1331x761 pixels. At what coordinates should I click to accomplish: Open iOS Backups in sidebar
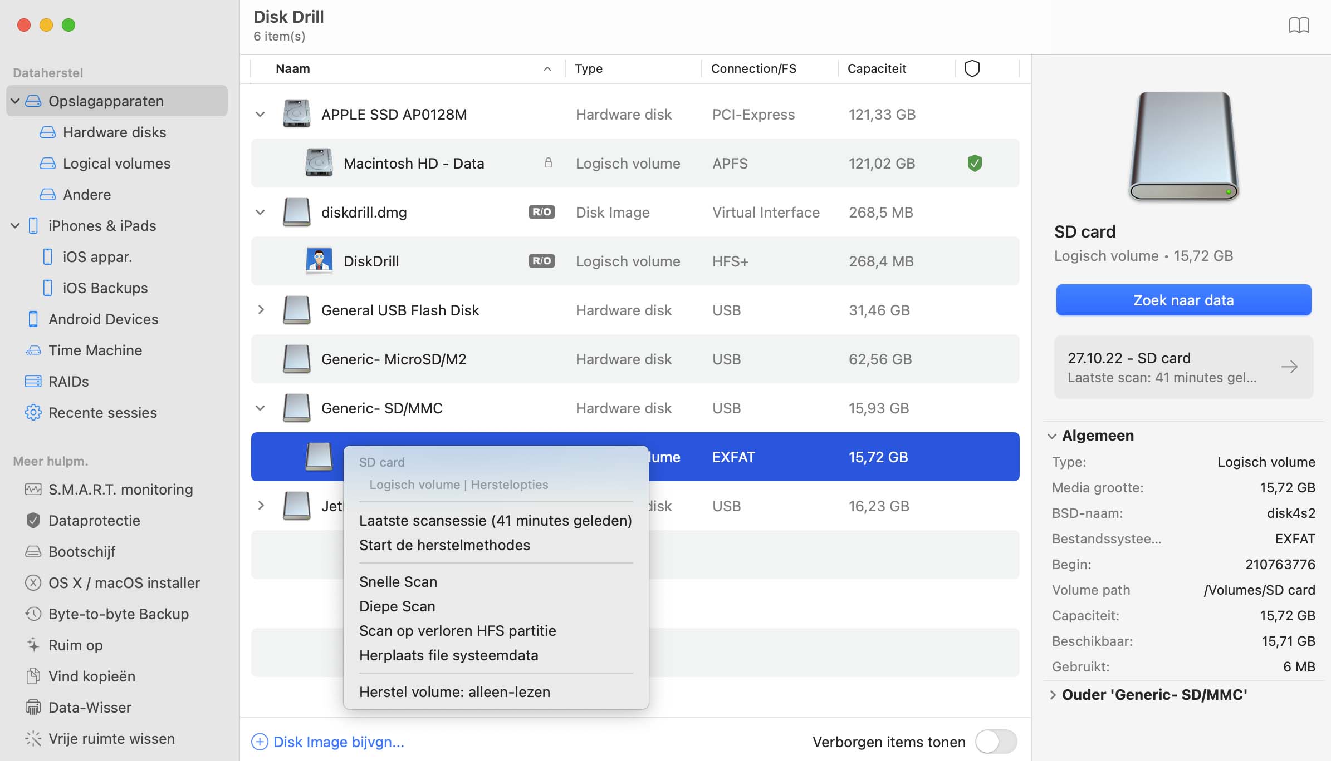105,288
